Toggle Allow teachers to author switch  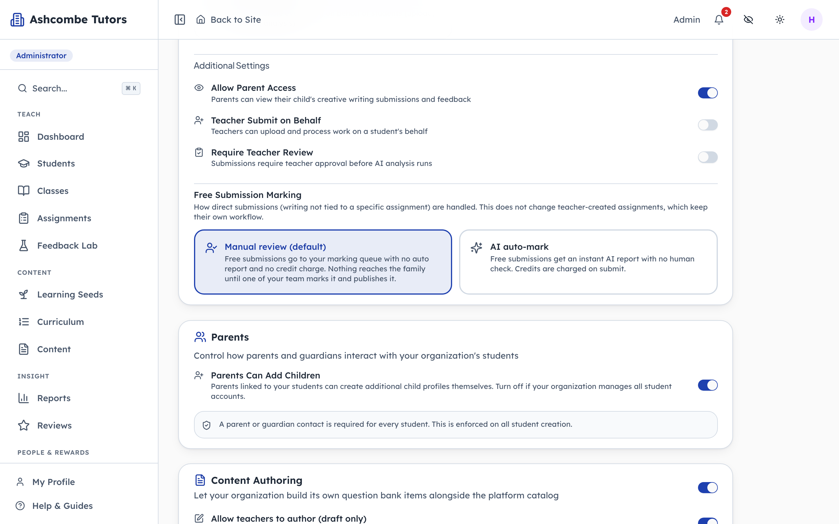point(708,521)
